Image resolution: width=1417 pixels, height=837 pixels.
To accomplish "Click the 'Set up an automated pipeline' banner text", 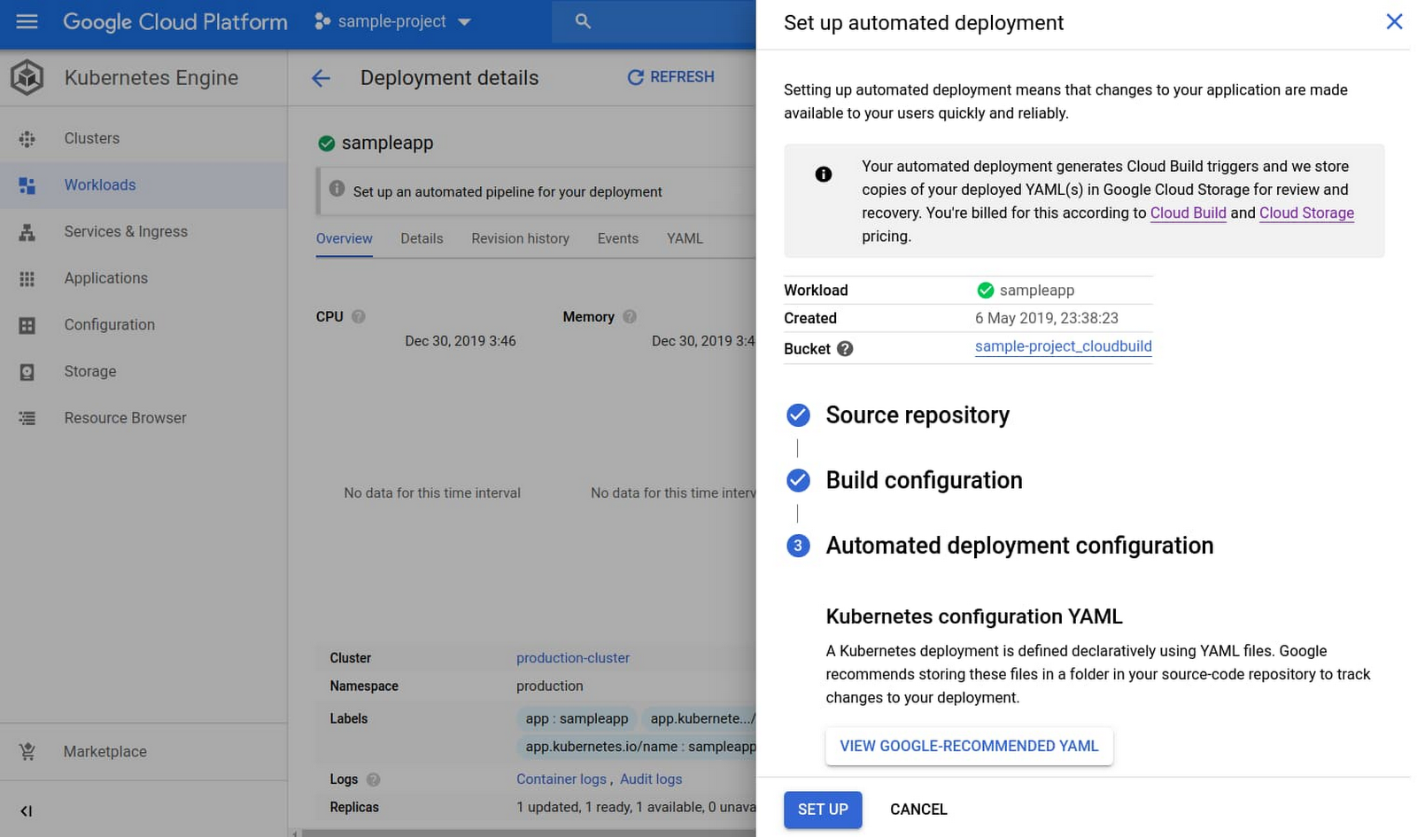I will click(x=507, y=191).
